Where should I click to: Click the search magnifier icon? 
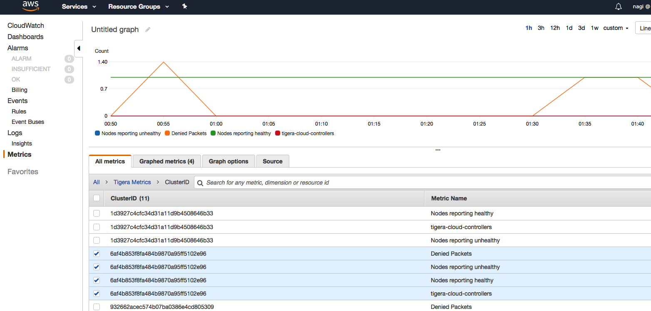(x=200, y=183)
